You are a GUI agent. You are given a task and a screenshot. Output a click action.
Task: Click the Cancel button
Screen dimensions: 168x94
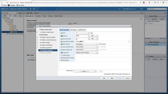pyautogui.click(x=128, y=78)
